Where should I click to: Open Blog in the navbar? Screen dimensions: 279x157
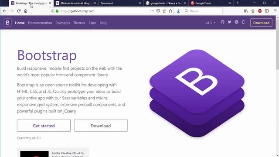click(x=103, y=23)
